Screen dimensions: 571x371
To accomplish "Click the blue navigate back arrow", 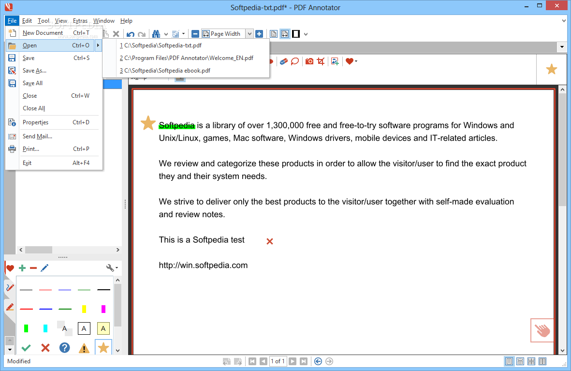I will [x=318, y=361].
